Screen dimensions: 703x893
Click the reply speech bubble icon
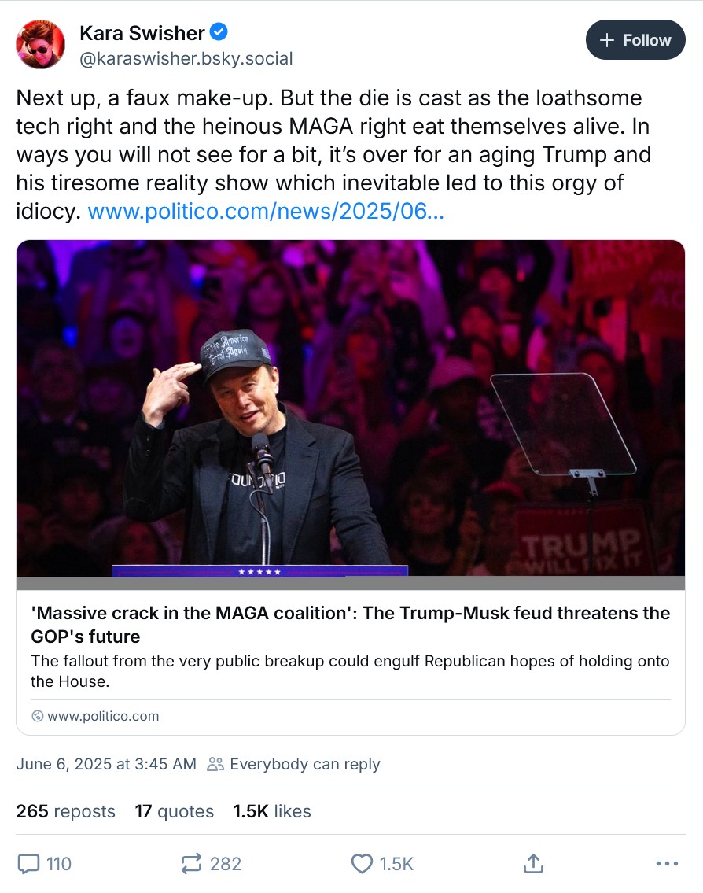coord(28,863)
